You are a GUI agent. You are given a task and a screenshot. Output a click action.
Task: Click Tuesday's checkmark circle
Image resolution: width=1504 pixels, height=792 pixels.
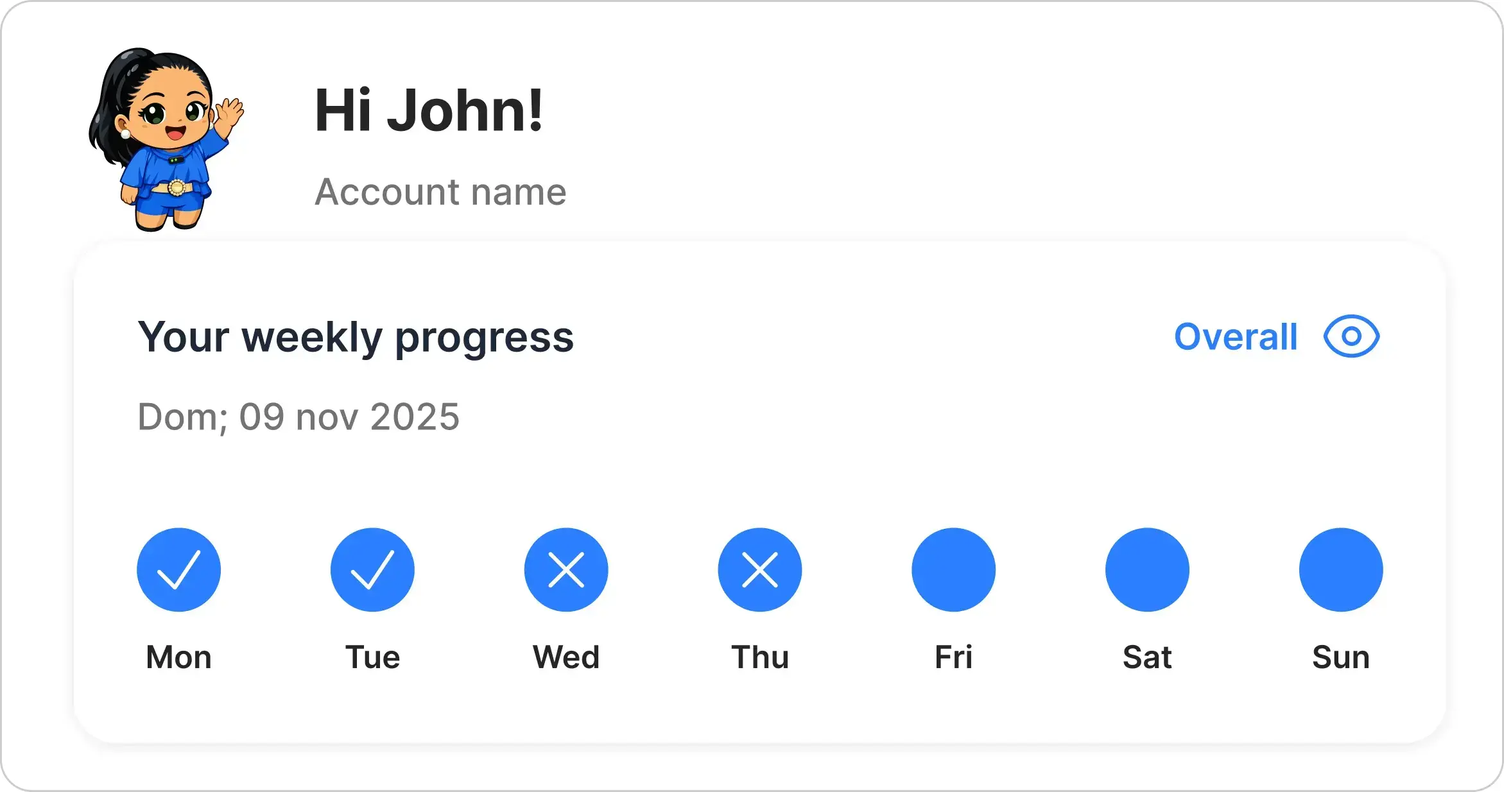point(372,570)
